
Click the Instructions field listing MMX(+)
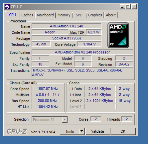click(x=82, y=73)
